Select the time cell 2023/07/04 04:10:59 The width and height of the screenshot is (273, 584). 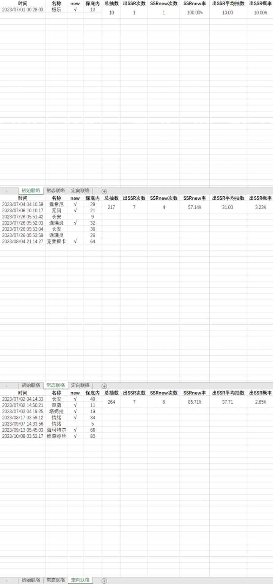23,204
